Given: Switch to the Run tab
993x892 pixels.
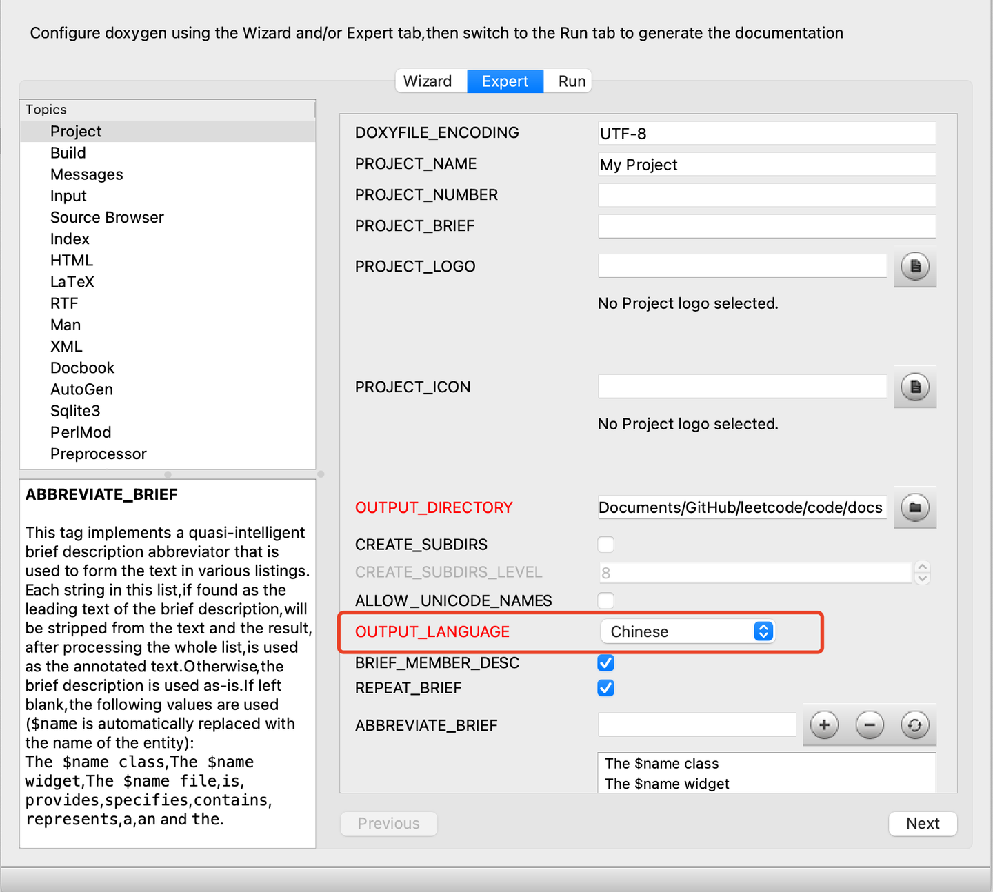Looking at the screenshot, I should coord(572,81).
